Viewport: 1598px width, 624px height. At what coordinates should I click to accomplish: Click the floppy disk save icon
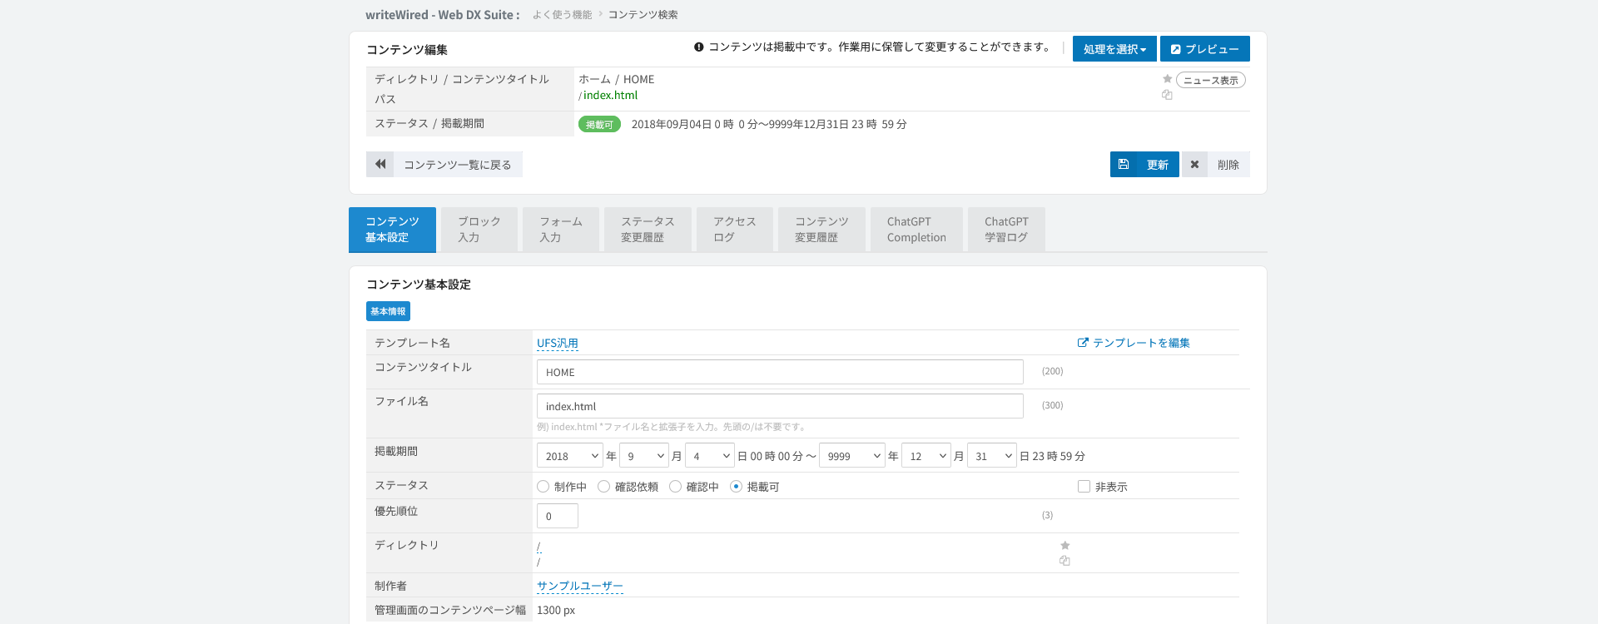(1124, 164)
